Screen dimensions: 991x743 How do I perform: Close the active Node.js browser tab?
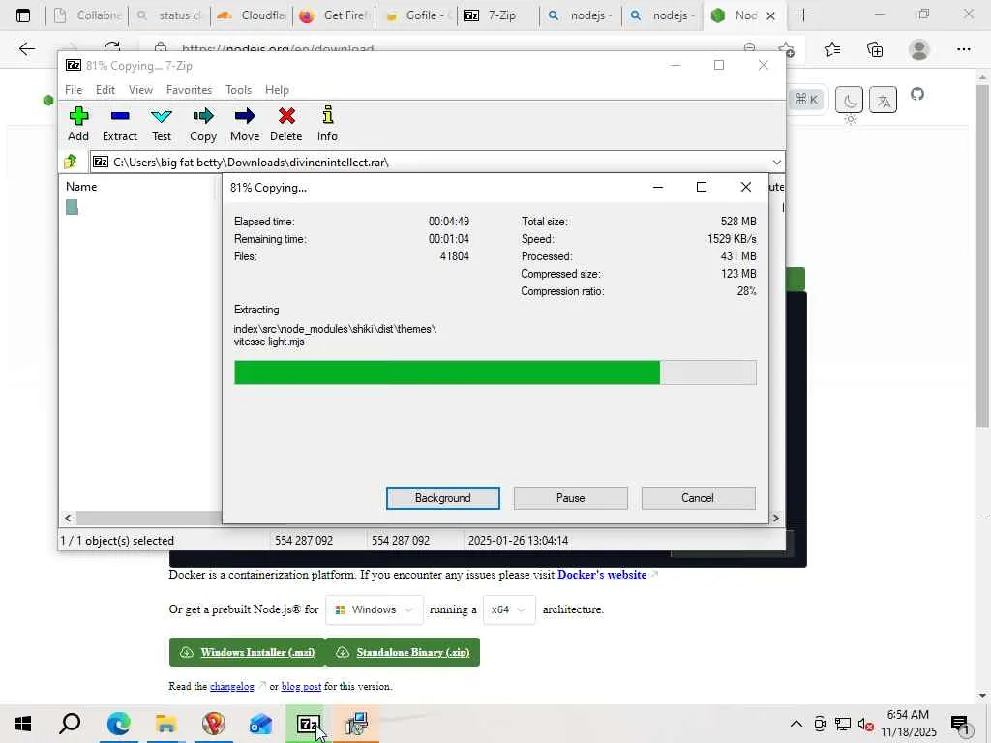(x=770, y=15)
